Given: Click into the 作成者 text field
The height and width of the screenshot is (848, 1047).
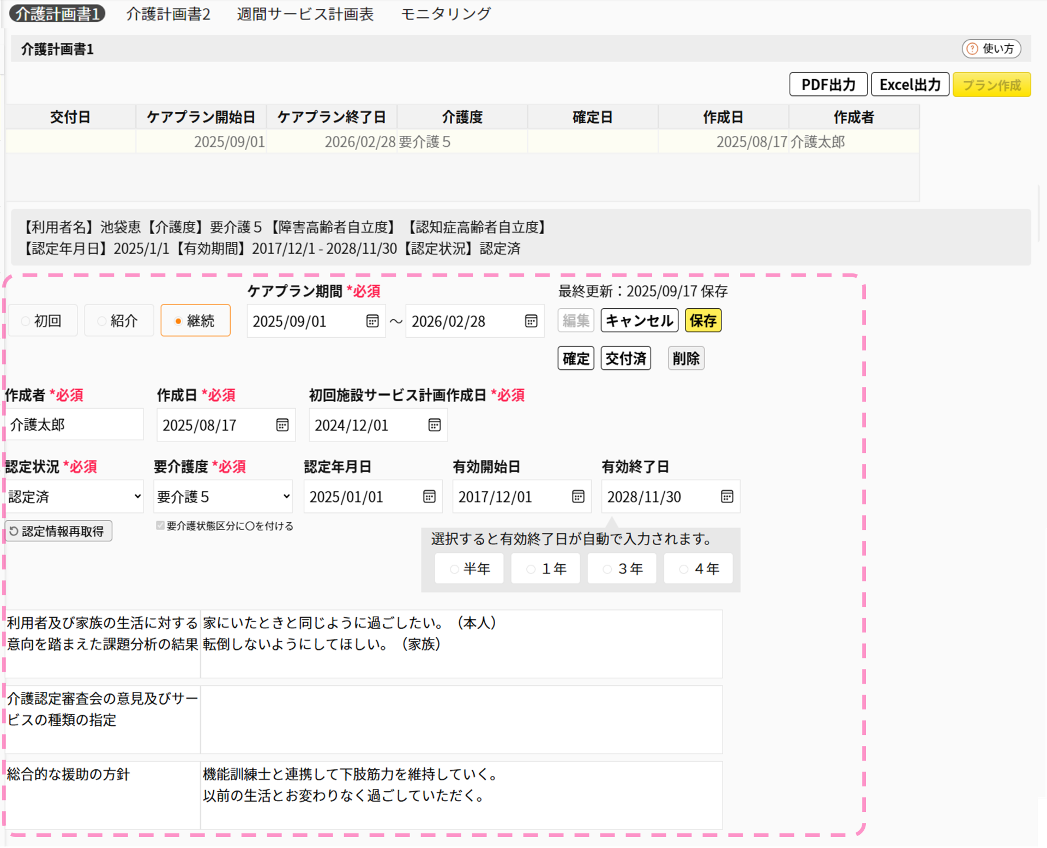Looking at the screenshot, I should click(x=74, y=425).
